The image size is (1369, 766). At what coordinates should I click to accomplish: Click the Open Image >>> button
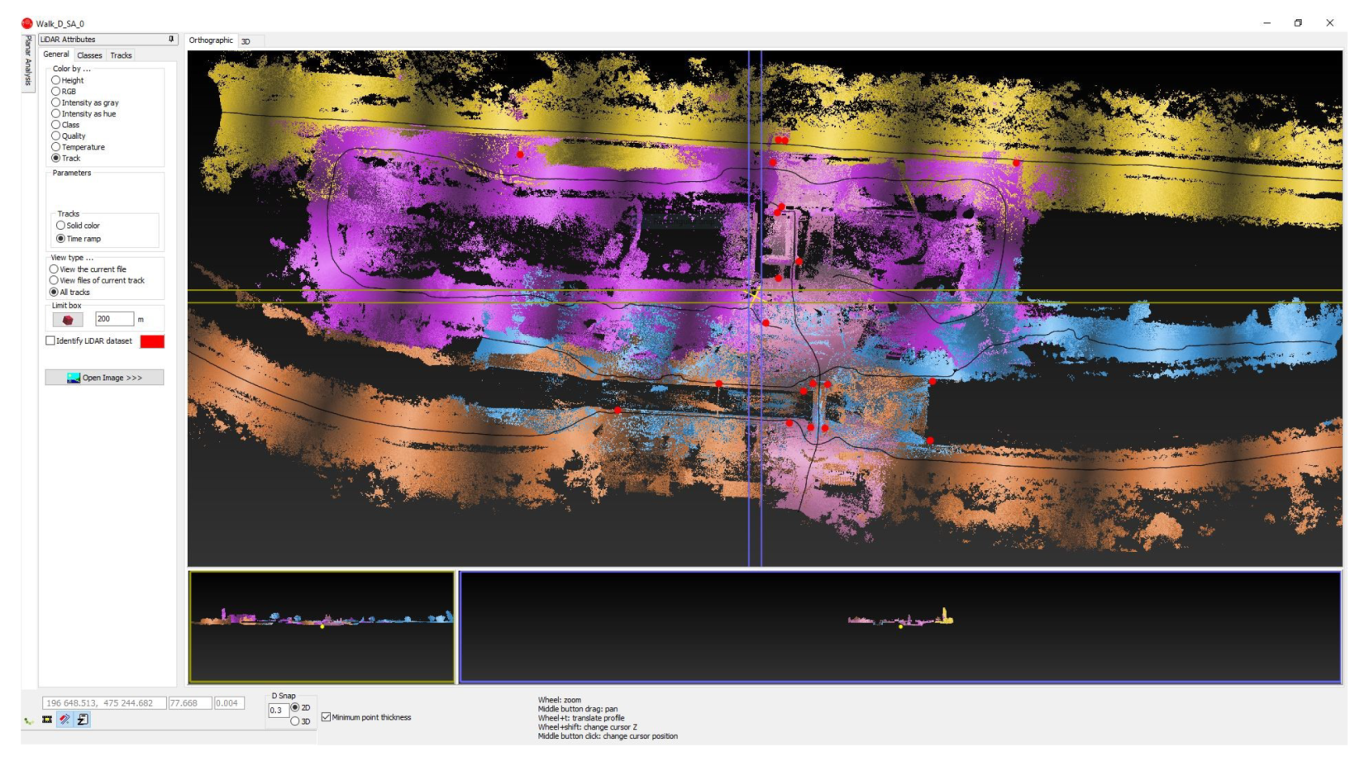pyautogui.click(x=104, y=378)
